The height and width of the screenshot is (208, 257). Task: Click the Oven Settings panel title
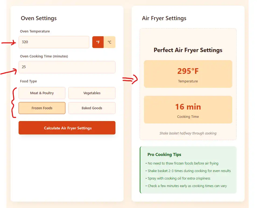pos(38,18)
